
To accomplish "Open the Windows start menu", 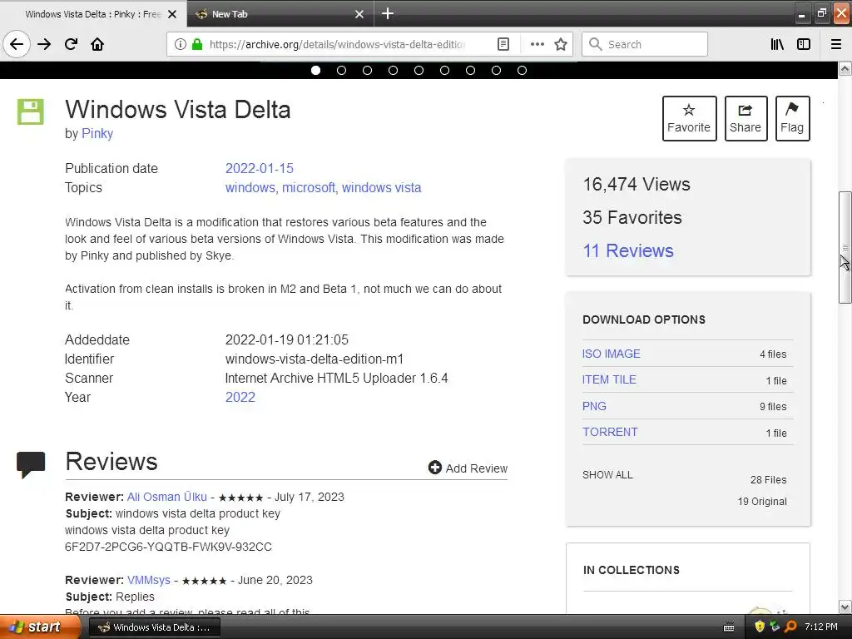I will coord(40,627).
